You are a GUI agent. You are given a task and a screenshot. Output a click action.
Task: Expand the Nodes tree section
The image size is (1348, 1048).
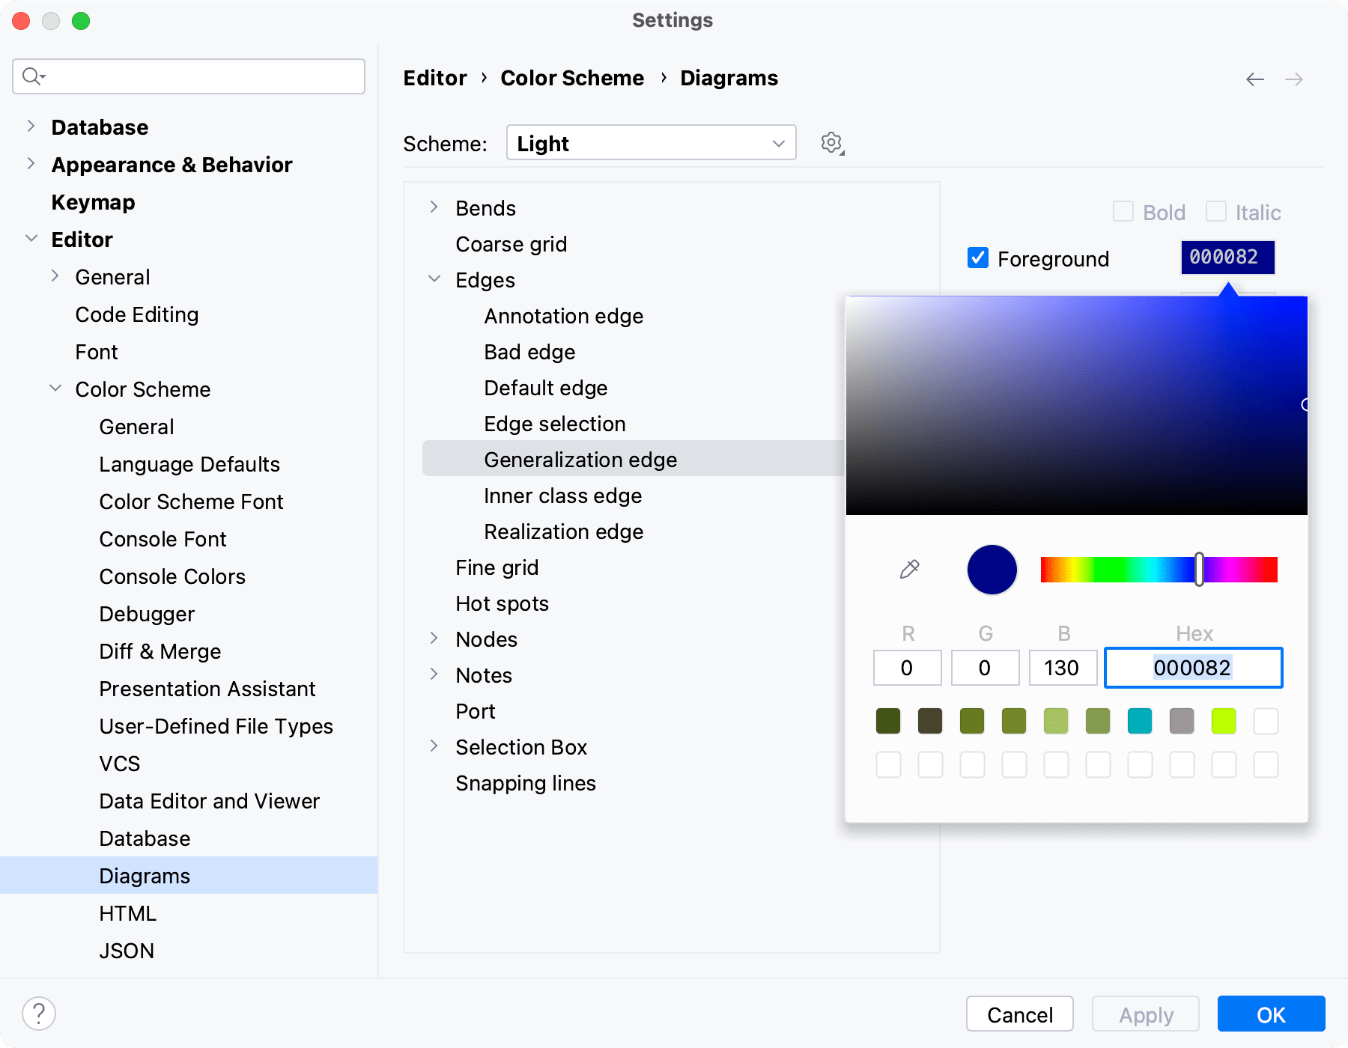(x=434, y=638)
